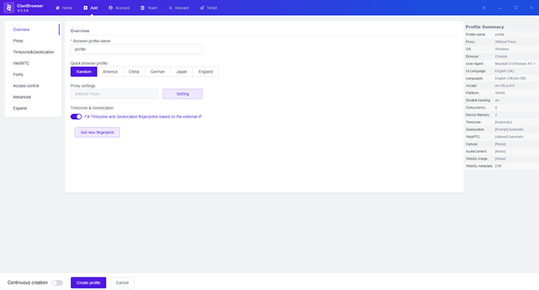
Task: Click the Add plus icon
Action: tap(85, 7)
